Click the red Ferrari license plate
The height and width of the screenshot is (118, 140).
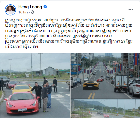(x=22, y=109)
